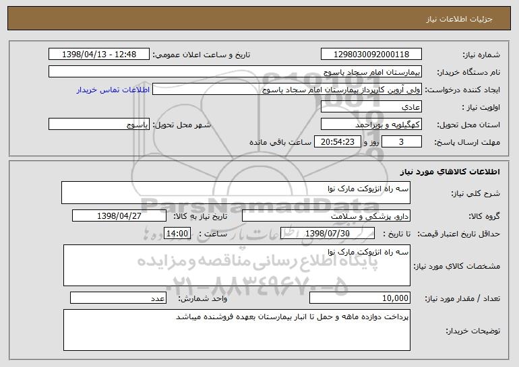
Task: Click the label واحد شمارش
Action: [203, 299]
